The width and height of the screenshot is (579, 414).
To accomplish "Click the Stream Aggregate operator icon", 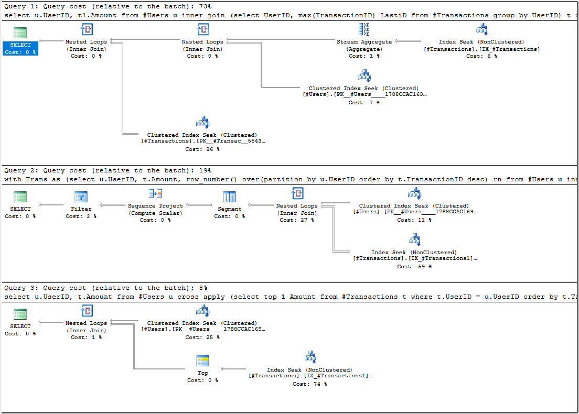I will [x=364, y=30].
